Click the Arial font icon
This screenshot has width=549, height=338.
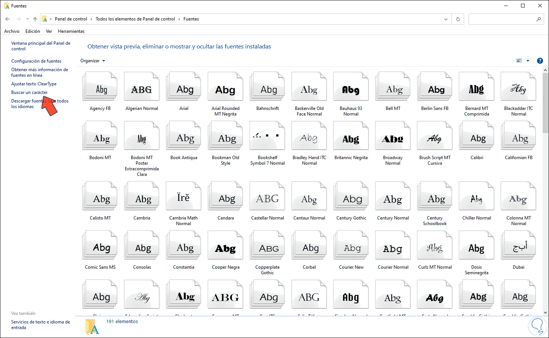(183, 86)
